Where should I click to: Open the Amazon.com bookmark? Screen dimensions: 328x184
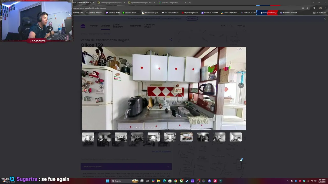(151, 13)
